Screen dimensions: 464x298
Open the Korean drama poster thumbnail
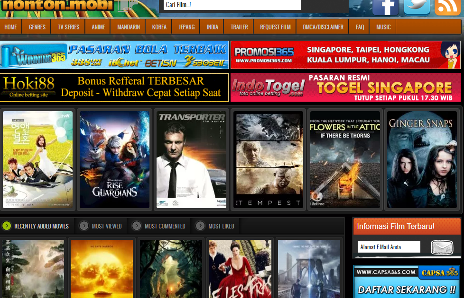pos(37,159)
